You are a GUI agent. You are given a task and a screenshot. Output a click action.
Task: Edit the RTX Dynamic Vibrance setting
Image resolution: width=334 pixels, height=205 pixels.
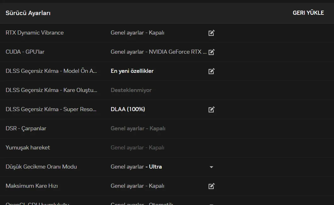click(211, 33)
